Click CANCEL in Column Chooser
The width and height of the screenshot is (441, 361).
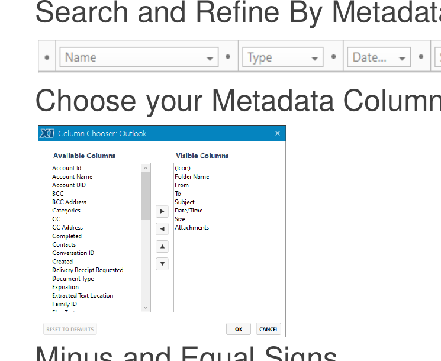tap(268, 329)
